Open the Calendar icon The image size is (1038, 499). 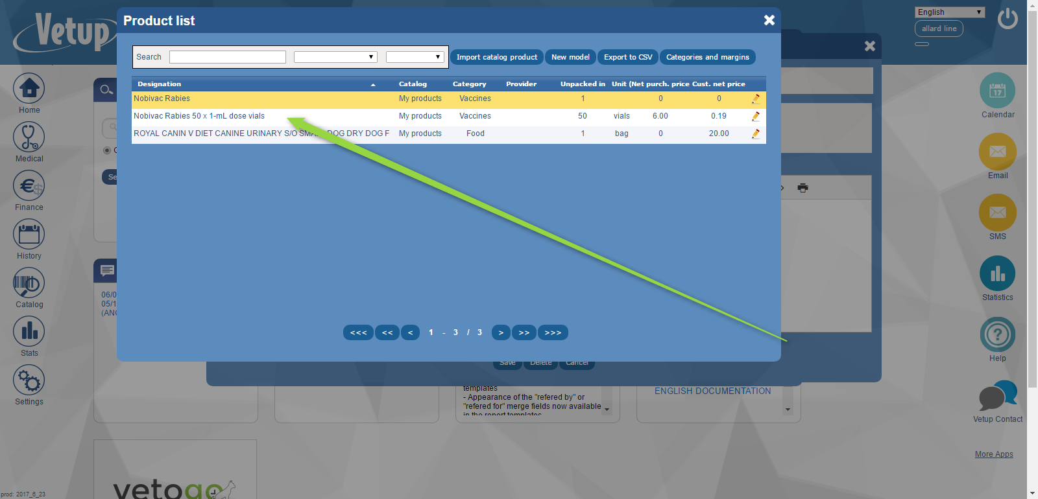tap(997, 91)
